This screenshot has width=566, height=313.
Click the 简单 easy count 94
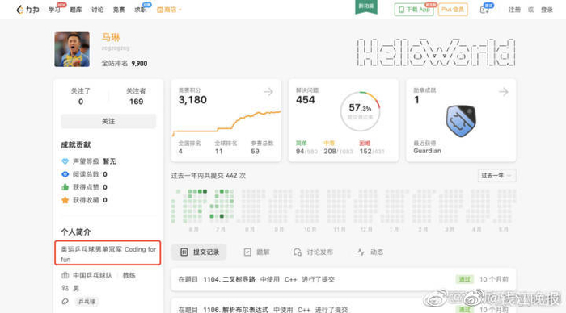[x=300, y=152]
